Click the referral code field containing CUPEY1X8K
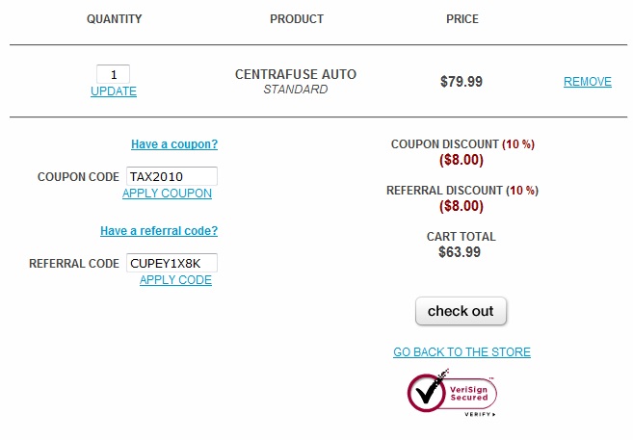The height and width of the screenshot is (440, 633). tap(171, 263)
